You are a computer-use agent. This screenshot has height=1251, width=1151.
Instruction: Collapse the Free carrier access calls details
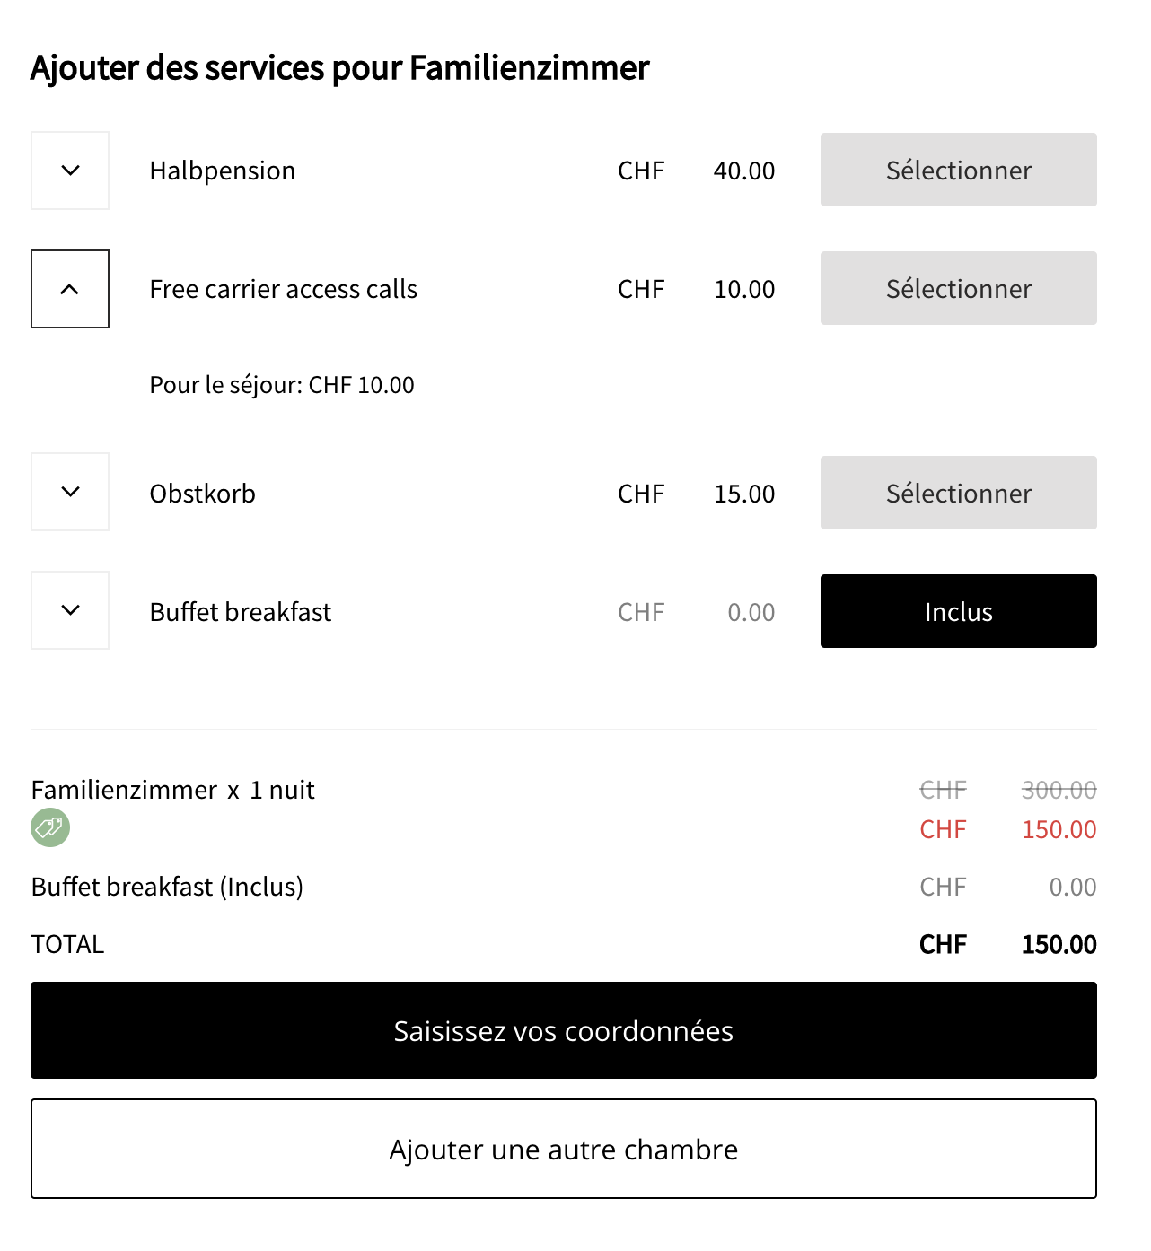(x=70, y=289)
